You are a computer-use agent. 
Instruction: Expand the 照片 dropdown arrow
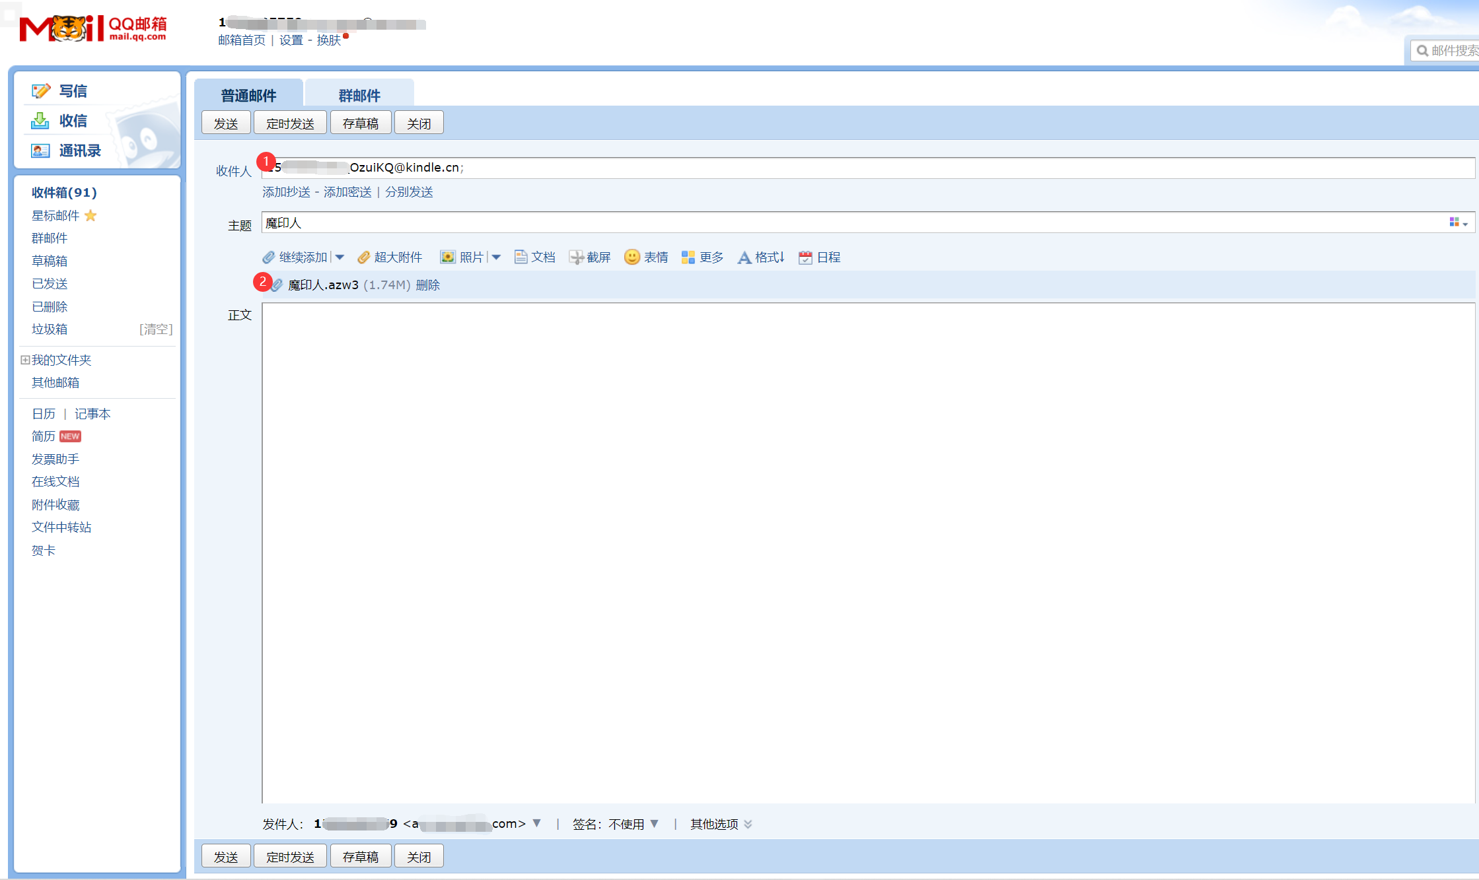(497, 257)
